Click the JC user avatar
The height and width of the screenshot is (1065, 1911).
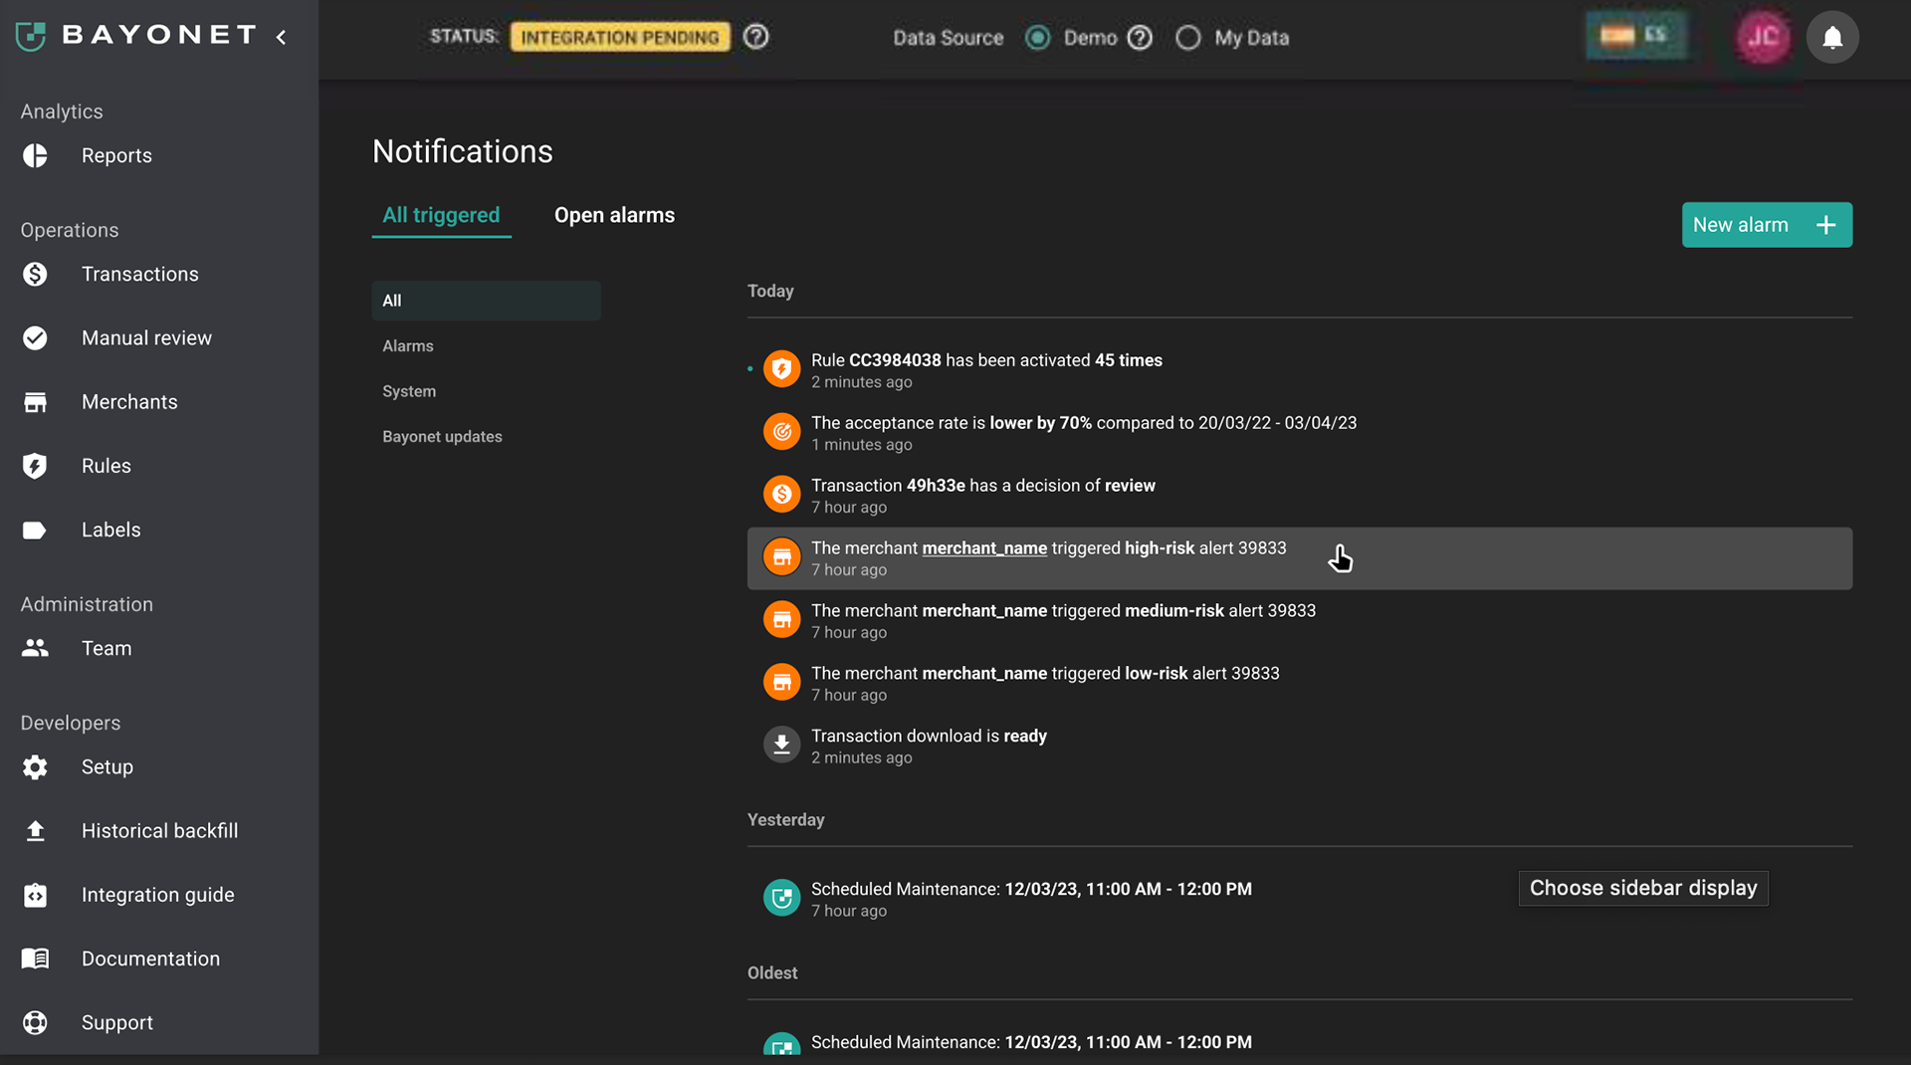(x=1763, y=38)
